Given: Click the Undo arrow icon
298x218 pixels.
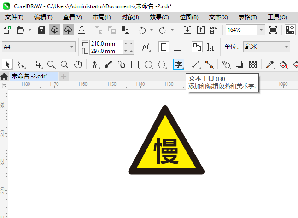Looking at the screenshot, I should tap(142, 30).
